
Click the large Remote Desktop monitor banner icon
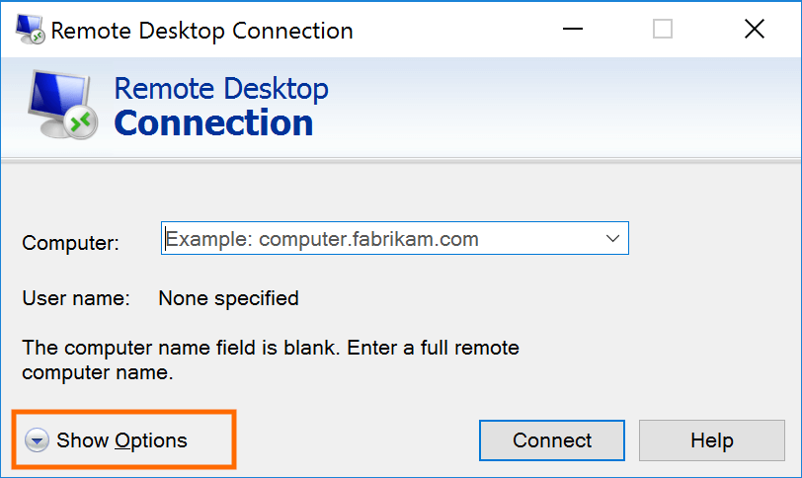[x=59, y=107]
